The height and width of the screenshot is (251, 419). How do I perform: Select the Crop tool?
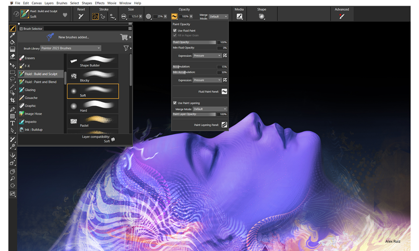coord(12,100)
